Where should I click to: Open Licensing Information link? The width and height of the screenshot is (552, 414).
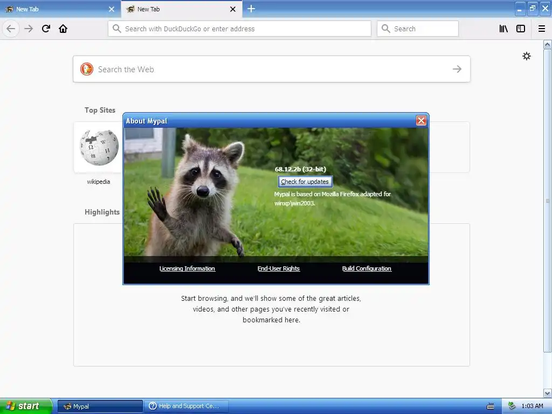coord(187,268)
